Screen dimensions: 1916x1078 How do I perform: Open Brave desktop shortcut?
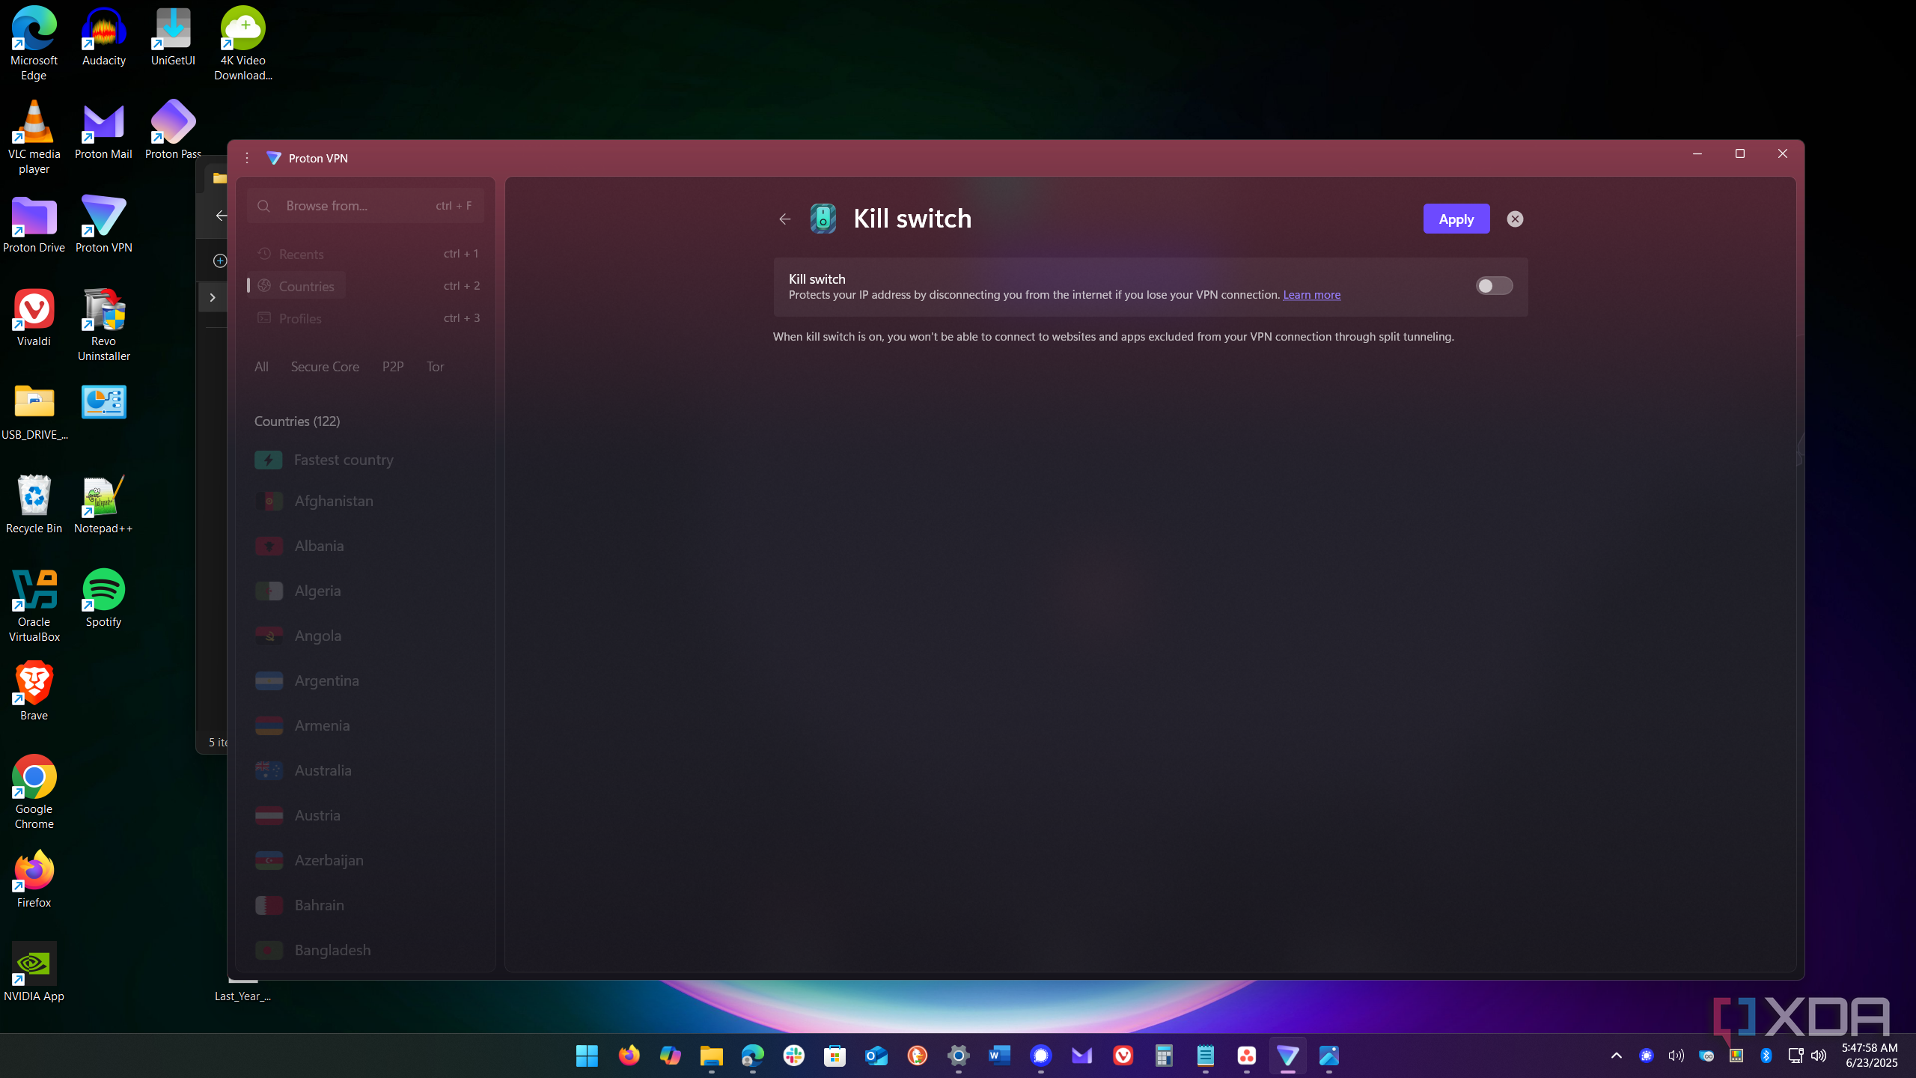point(34,691)
